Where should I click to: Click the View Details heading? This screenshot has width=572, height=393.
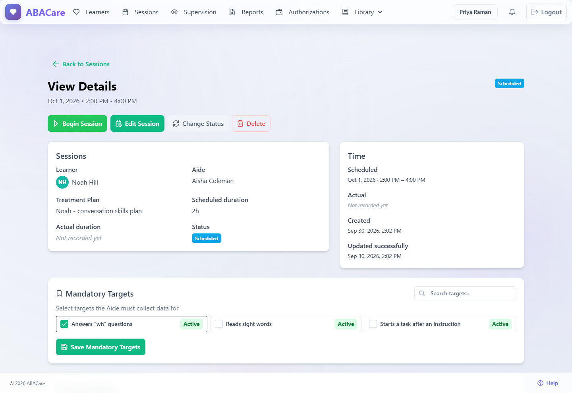click(82, 87)
